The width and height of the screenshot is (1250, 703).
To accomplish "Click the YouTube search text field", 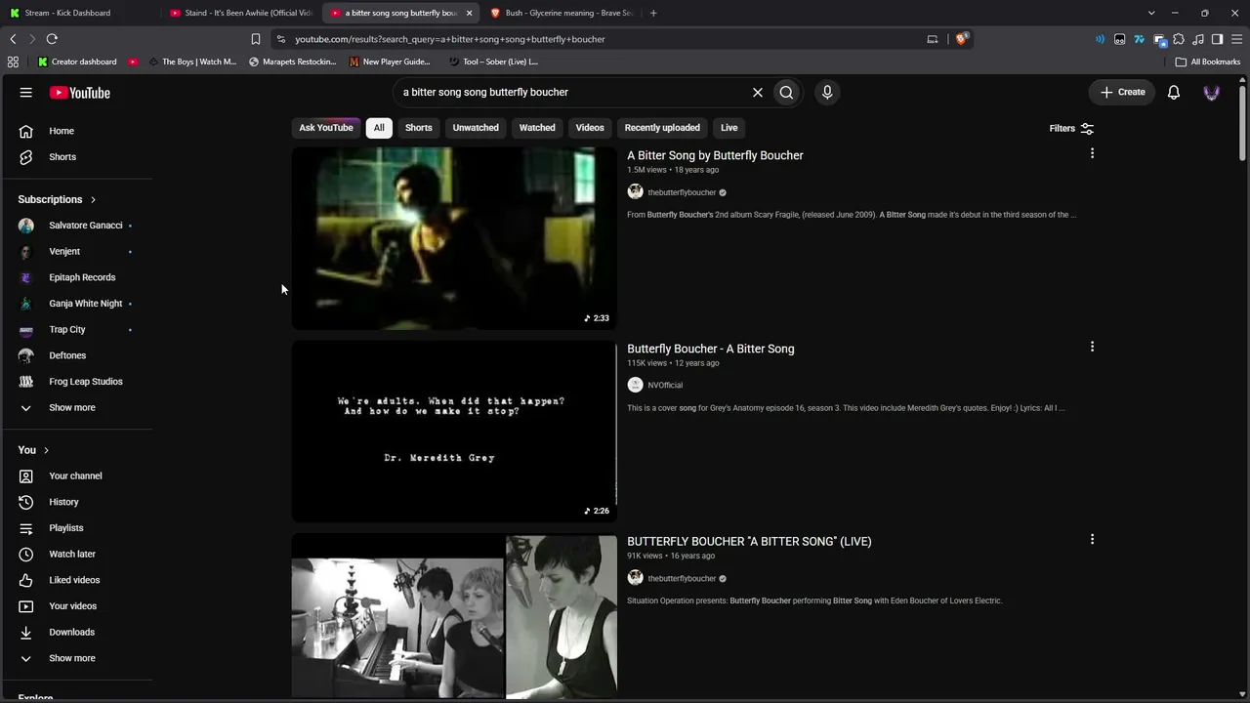I will click(571, 92).
